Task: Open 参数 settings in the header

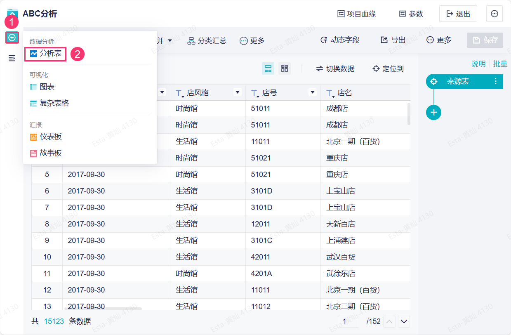Action: pos(411,14)
